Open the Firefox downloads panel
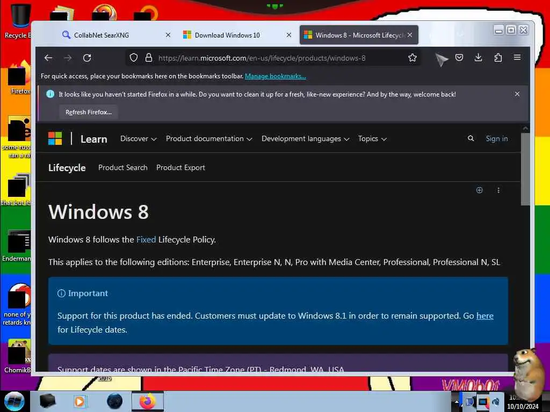 pyautogui.click(x=478, y=58)
